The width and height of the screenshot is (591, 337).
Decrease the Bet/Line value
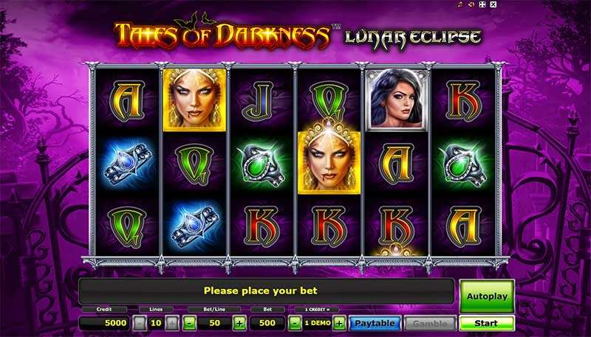tap(190, 323)
